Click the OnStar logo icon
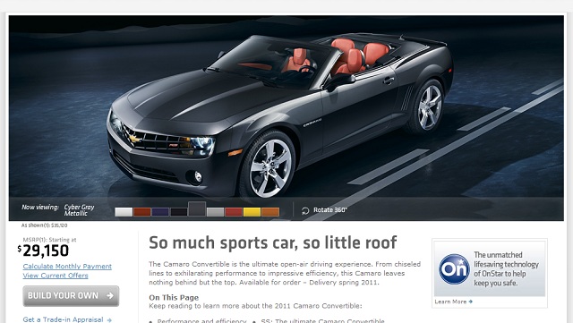Screen dimensions: 573x323 454,269
